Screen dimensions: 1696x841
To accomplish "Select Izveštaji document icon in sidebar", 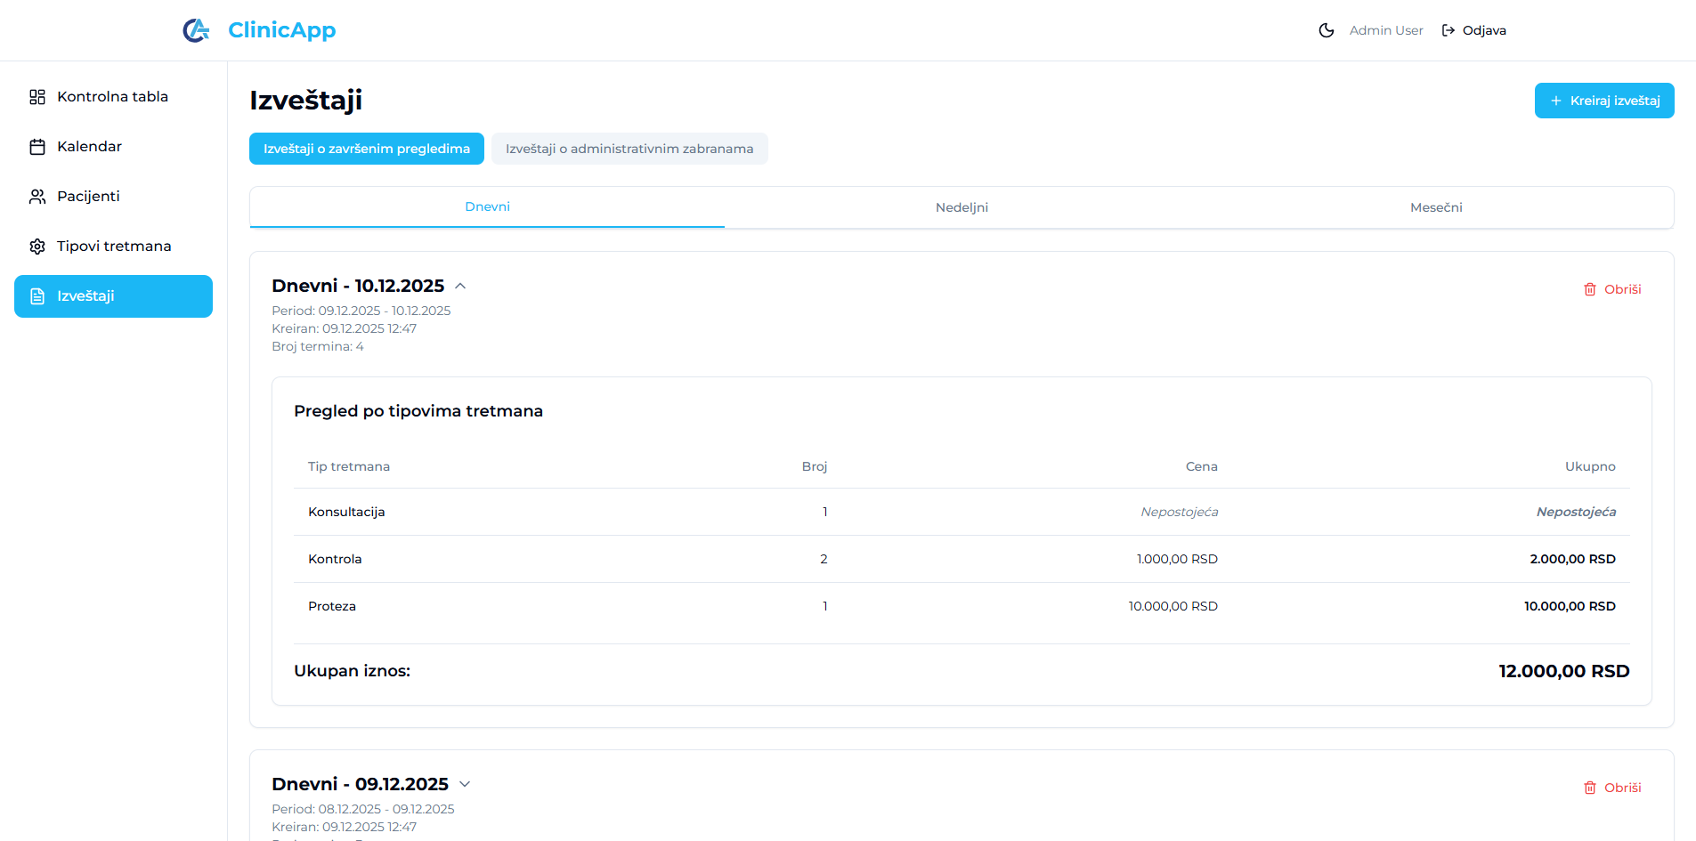I will 37,296.
